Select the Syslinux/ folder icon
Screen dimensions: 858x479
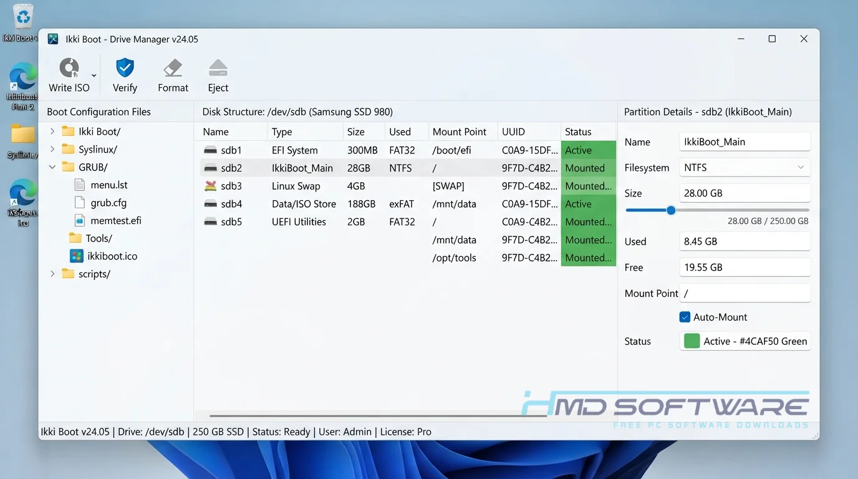[x=68, y=149]
